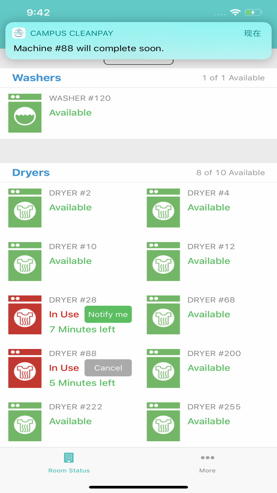Tap the Available status for Washer #120
The image size is (277, 493).
(70, 113)
